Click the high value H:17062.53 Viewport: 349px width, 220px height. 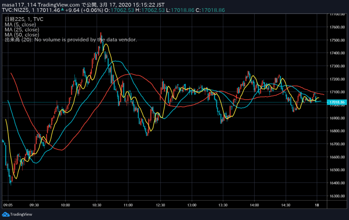(x=150, y=10)
